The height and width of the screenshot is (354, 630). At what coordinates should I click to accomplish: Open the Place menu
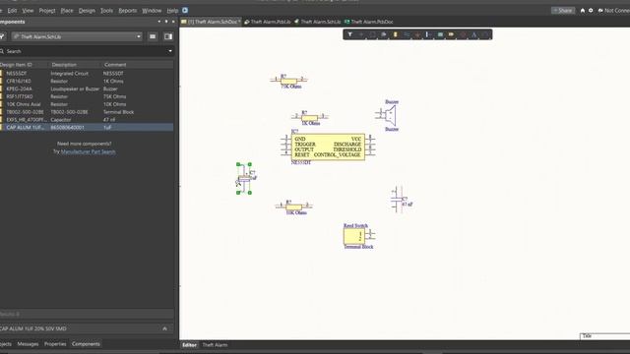[x=67, y=11]
